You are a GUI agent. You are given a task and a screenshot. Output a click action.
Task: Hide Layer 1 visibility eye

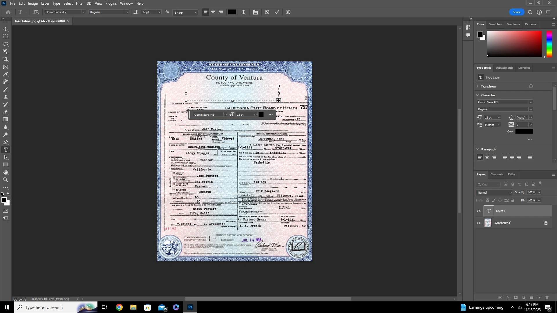tap(479, 211)
